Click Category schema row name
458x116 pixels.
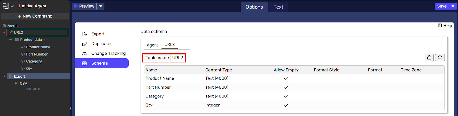tap(155, 96)
